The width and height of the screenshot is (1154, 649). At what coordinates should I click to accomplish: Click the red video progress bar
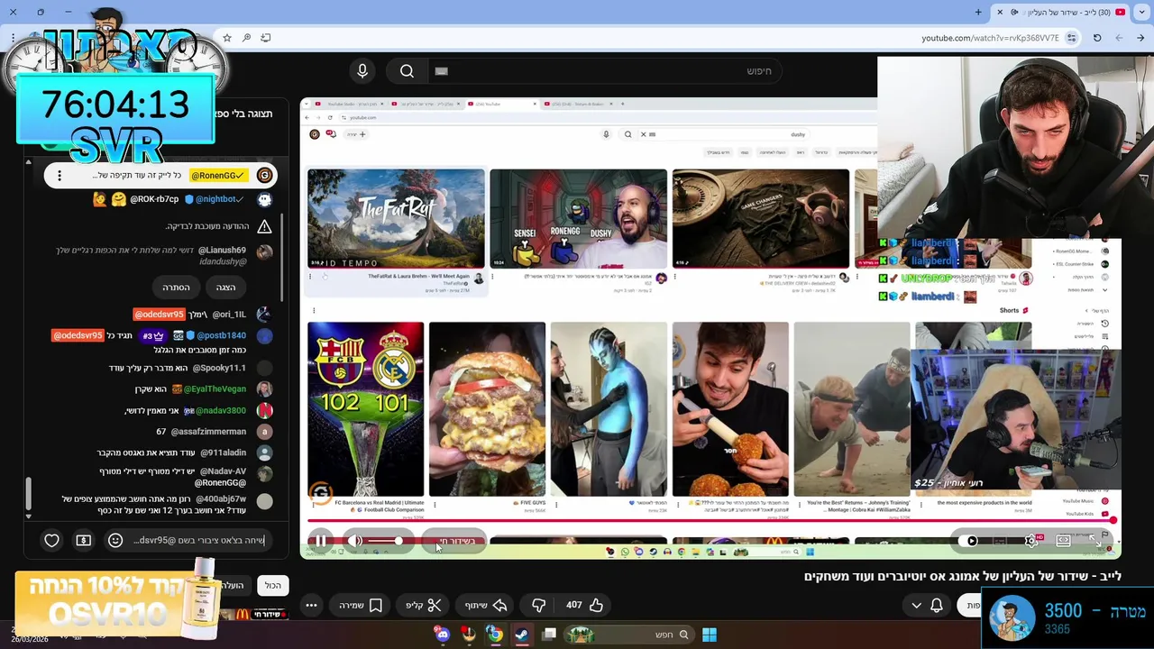pyautogui.click(x=710, y=520)
